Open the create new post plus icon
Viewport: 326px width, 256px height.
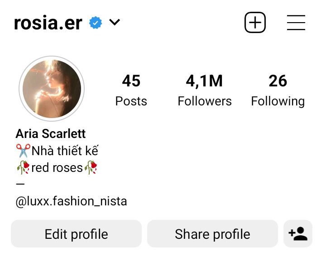255,23
